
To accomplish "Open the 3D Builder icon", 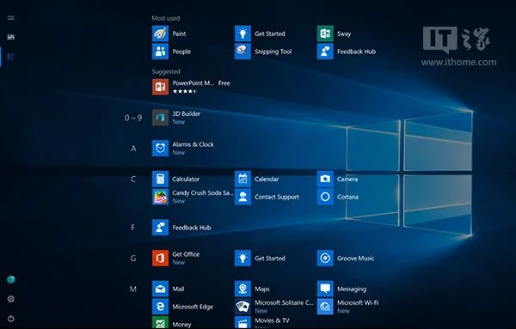I will click(160, 118).
